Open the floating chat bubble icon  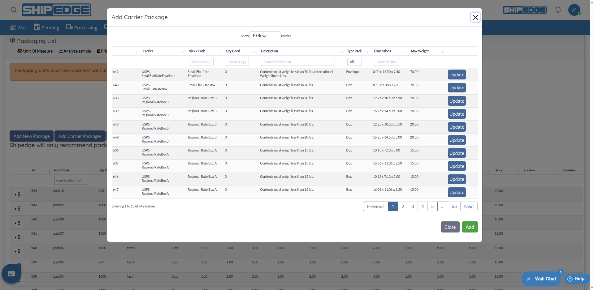11,273
